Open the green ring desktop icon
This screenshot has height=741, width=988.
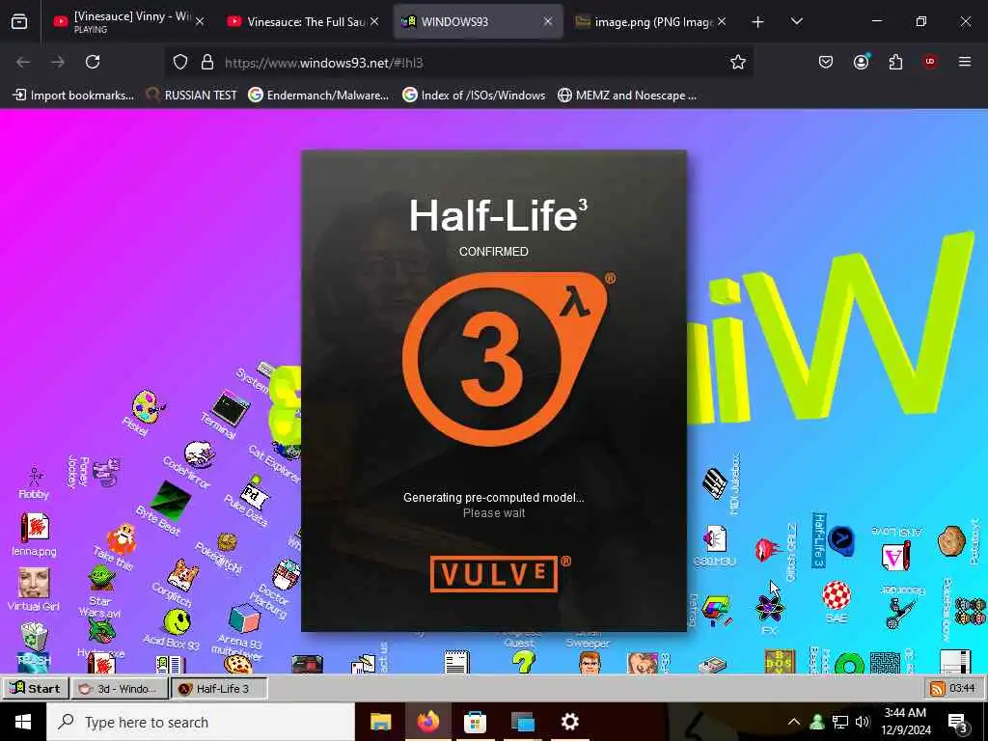849,664
